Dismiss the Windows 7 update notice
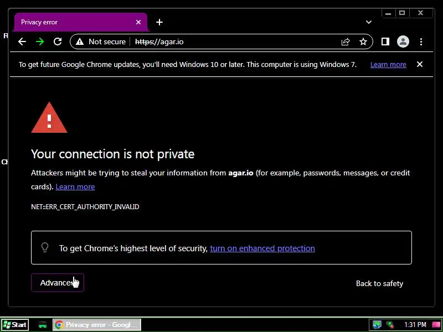 coord(420,64)
